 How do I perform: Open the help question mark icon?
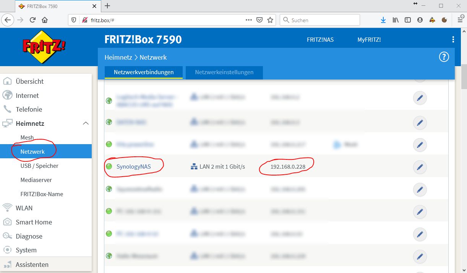(x=444, y=57)
